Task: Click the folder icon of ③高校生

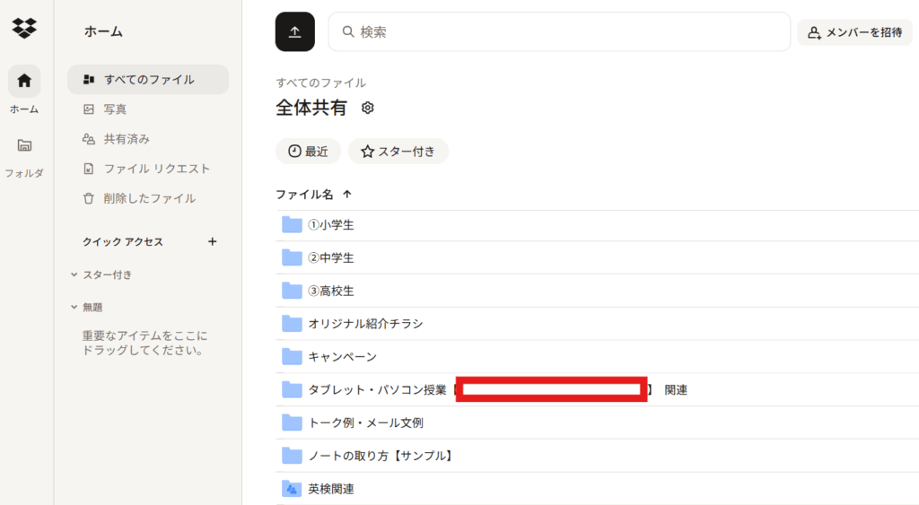Action: pyautogui.click(x=292, y=291)
